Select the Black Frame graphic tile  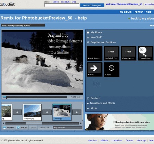pos(94,53)
